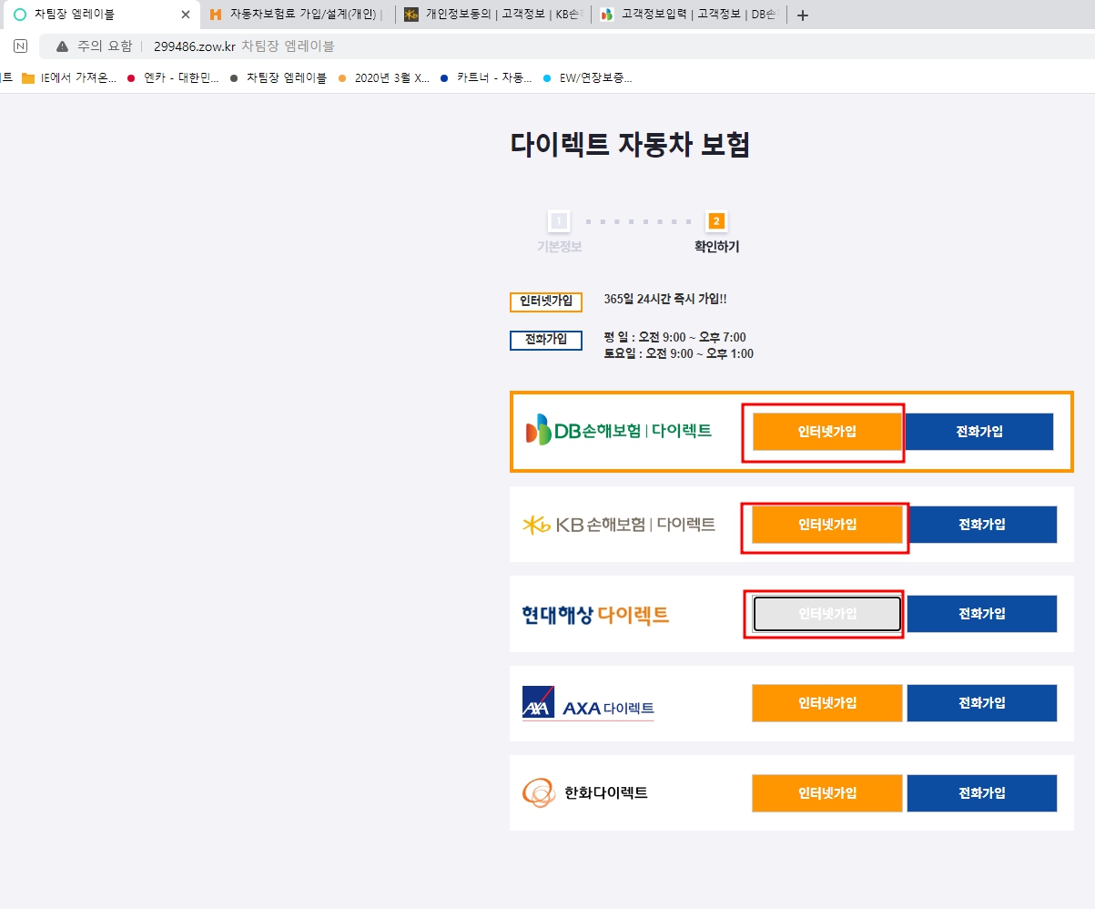Open 카트너 - 자동 bookmark
The height and width of the screenshot is (909, 1095).
(486, 77)
